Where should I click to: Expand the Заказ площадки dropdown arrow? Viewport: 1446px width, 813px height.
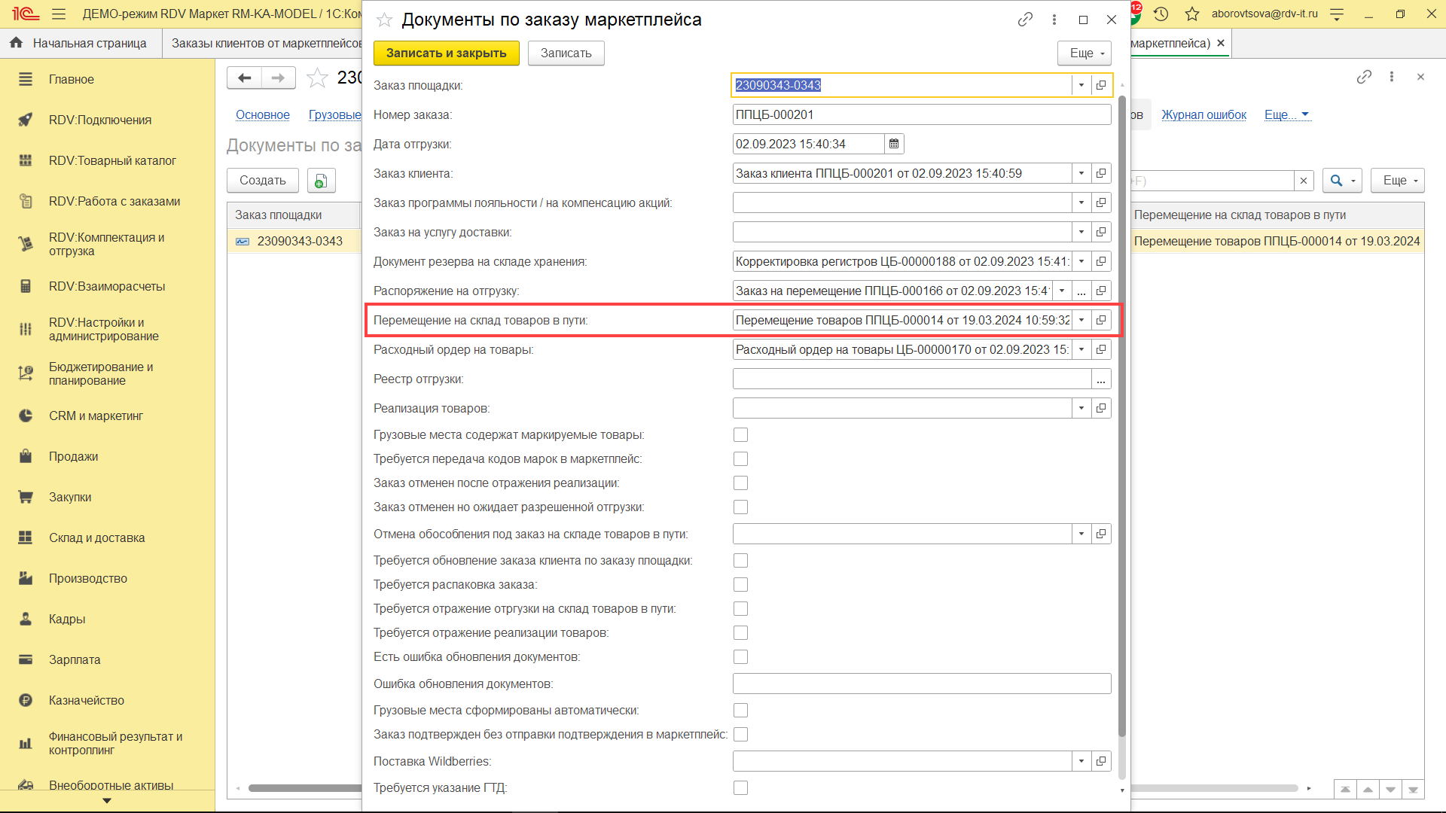1081,85
